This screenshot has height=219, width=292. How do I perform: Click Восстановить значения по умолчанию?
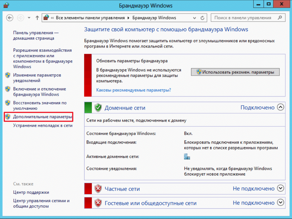point(40,105)
